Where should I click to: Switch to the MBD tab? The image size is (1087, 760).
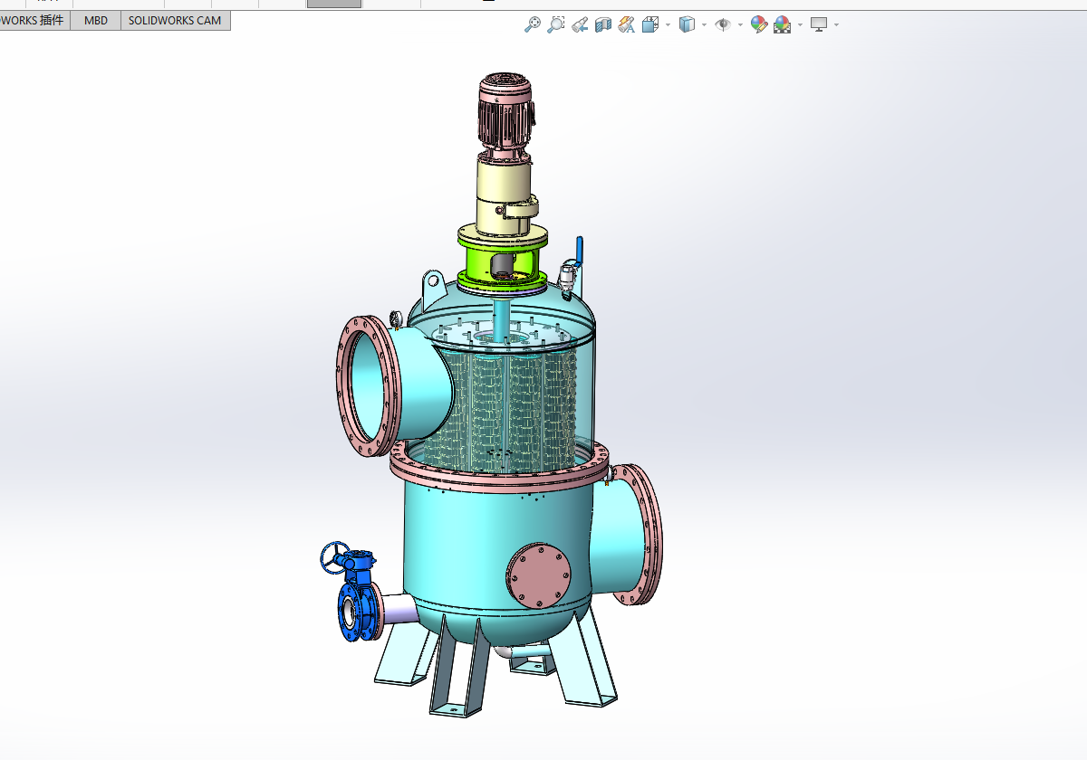tap(96, 20)
